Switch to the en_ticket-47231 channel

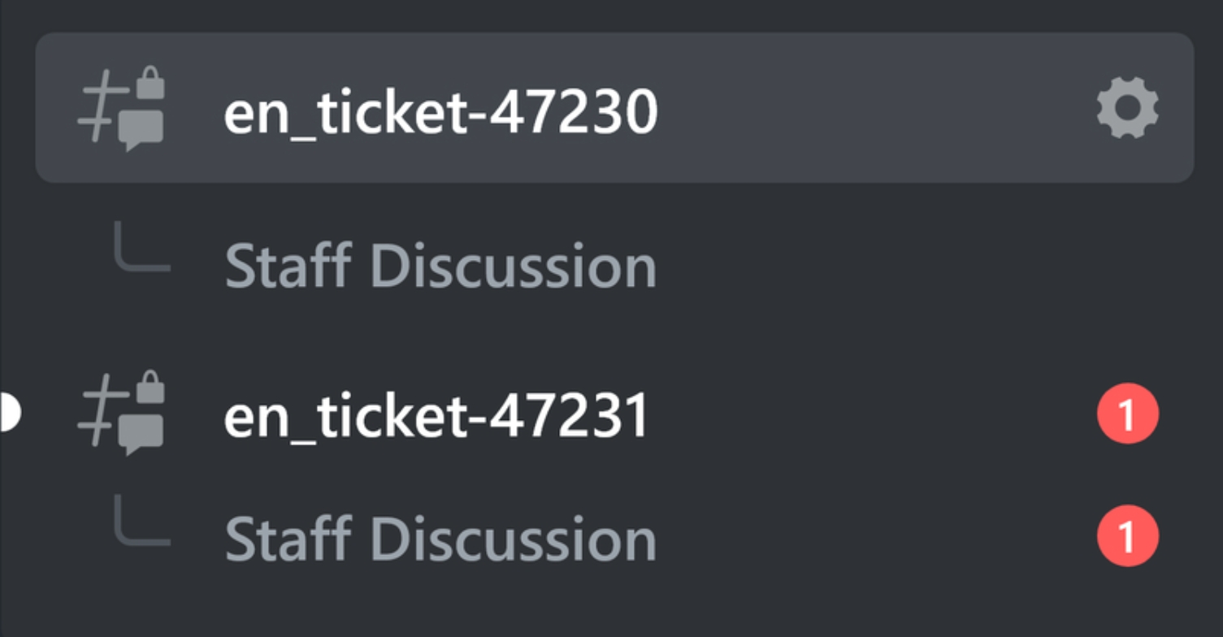436,414
